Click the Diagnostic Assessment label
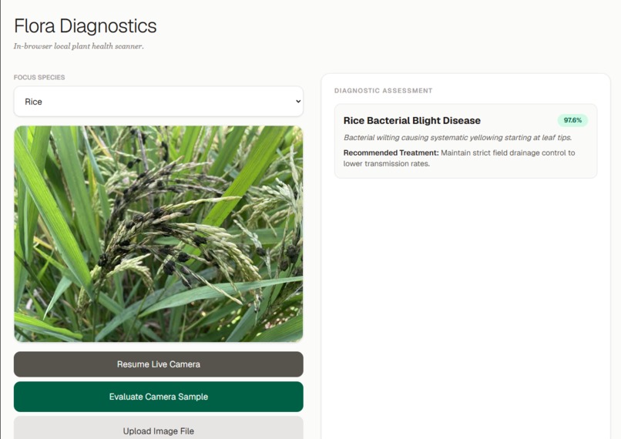The image size is (621, 439). [384, 91]
